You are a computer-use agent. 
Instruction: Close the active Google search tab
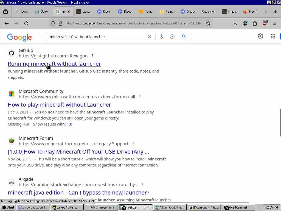(x=68, y=12)
